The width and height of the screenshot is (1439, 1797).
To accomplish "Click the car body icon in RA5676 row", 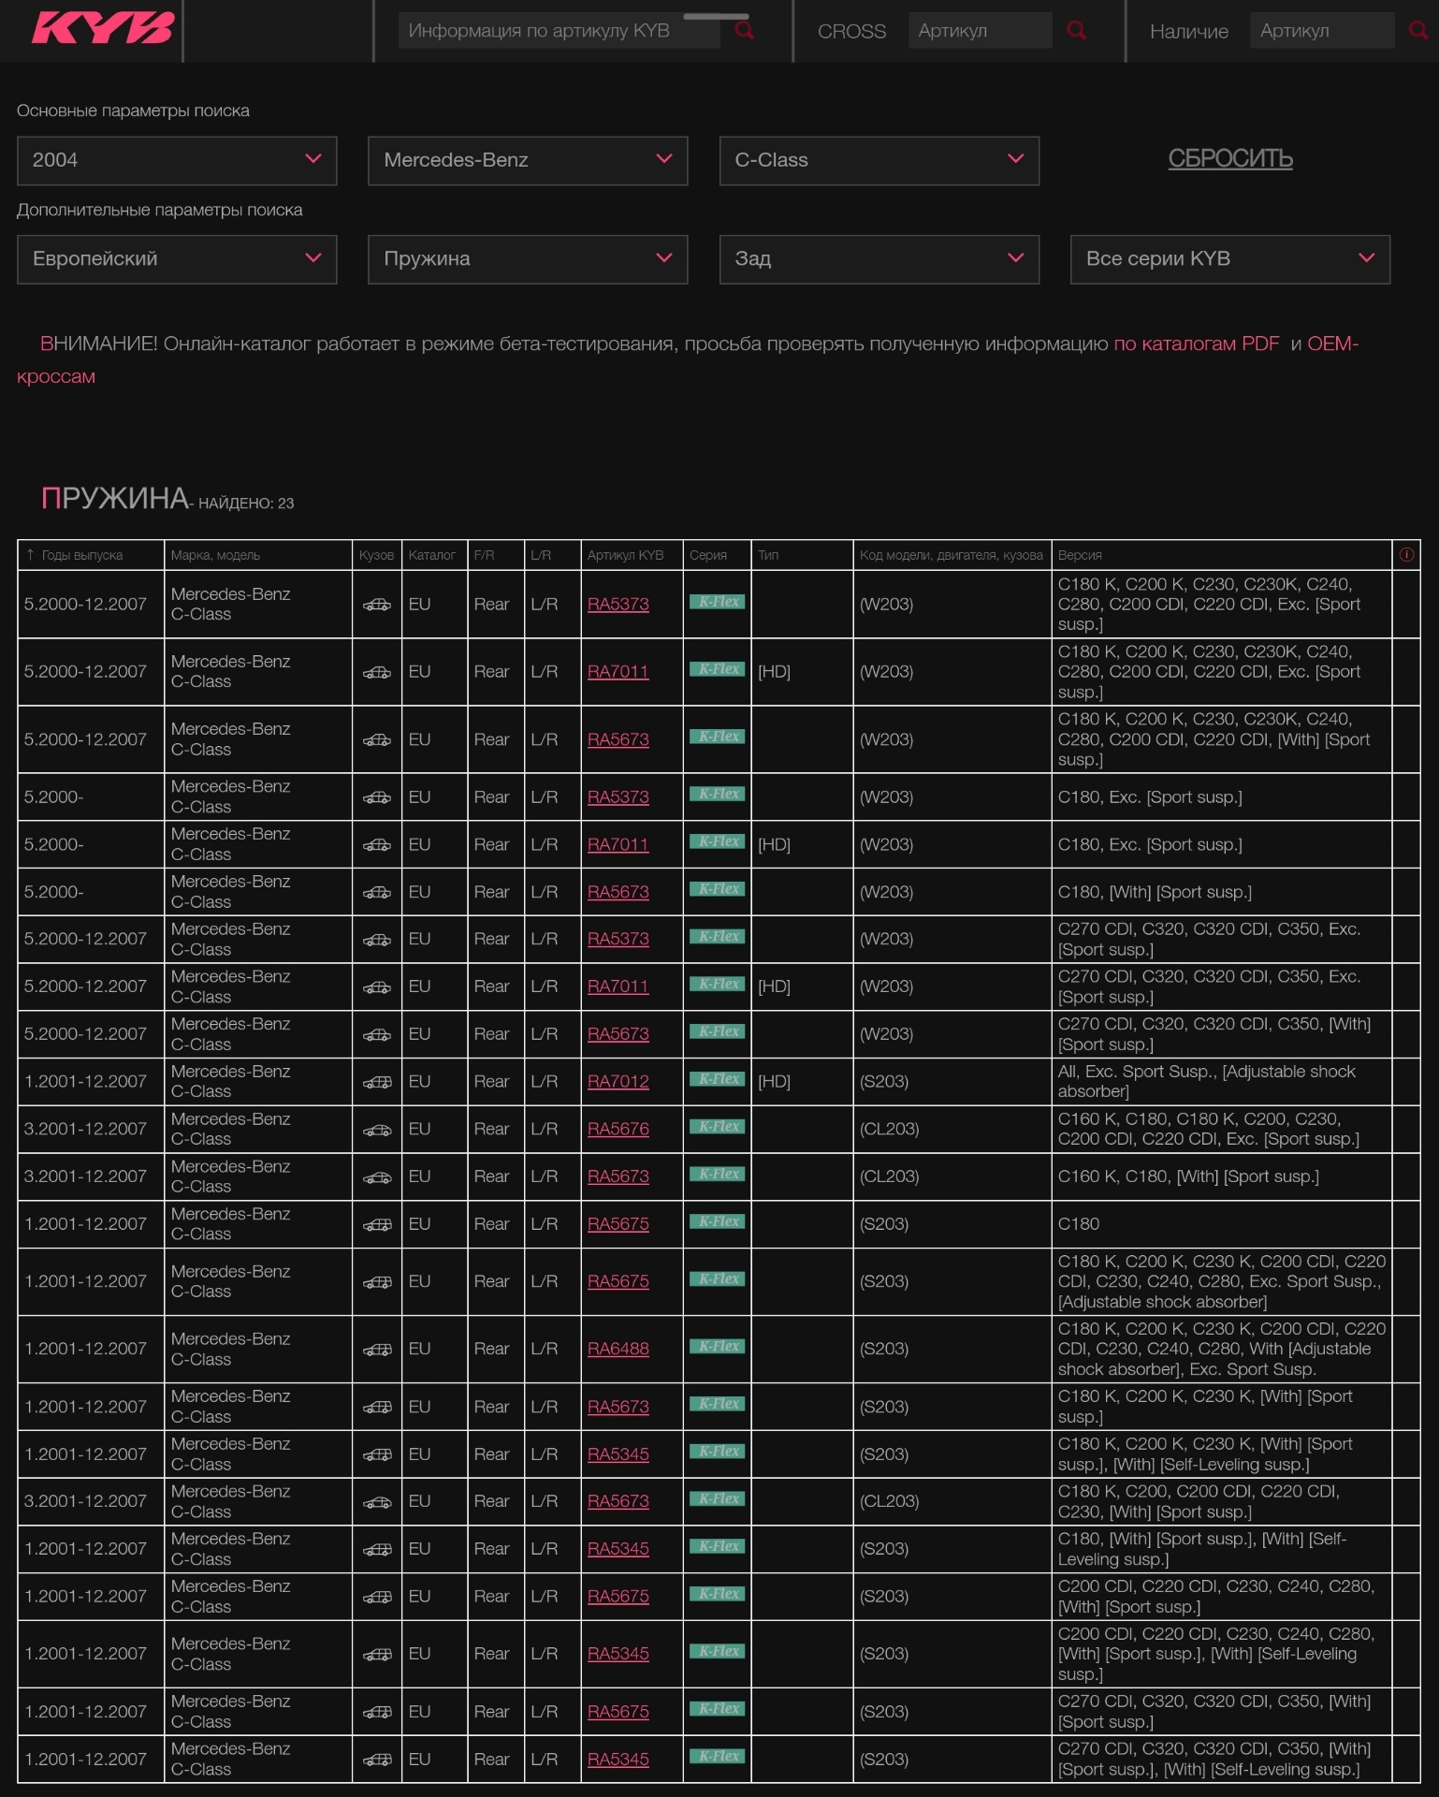I will (377, 1130).
